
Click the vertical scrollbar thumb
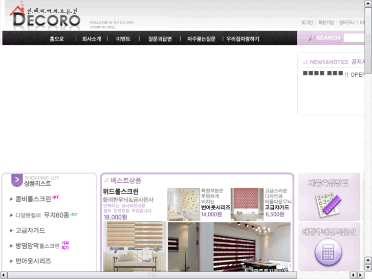pos(368,40)
